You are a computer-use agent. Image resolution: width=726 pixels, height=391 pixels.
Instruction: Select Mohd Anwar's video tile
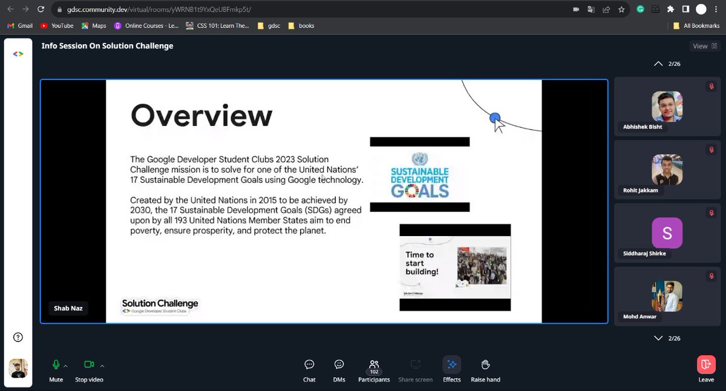pyautogui.click(x=667, y=297)
